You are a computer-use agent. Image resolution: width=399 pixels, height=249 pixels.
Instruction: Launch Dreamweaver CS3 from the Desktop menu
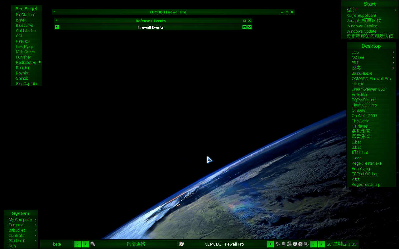368,89
